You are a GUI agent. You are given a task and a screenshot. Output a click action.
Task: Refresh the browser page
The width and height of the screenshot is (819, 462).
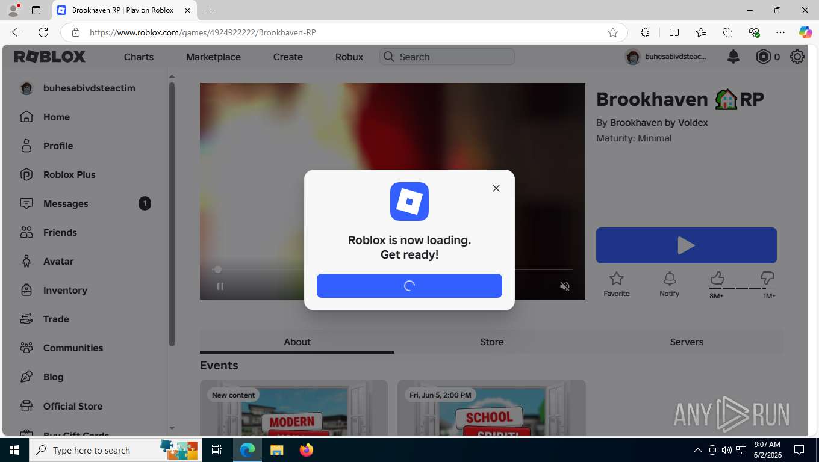click(43, 32)
